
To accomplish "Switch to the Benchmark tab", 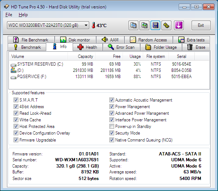I will coord(27,47).
